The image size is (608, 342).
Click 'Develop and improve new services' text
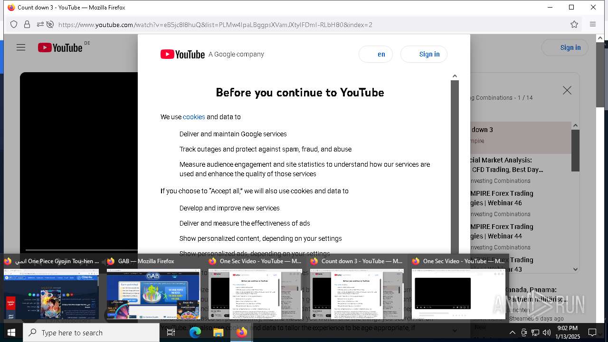click(x=229, y=208)
